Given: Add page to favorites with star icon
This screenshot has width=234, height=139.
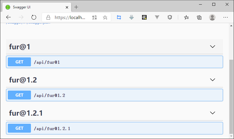Looking at the screenshot, I should pyautogui.click(x=105, y=17).
